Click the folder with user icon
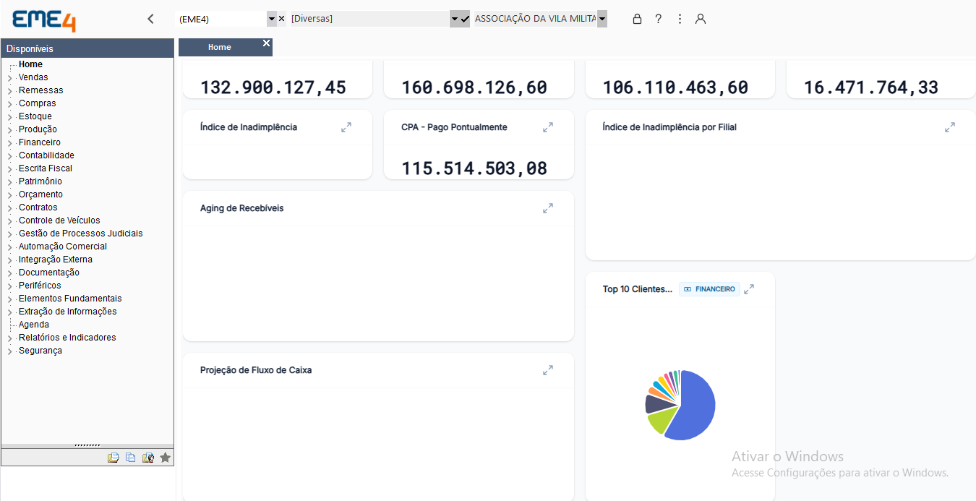 [x=148, y=458]
